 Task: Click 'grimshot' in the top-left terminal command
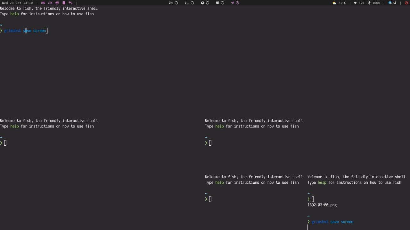pos(12,31)
